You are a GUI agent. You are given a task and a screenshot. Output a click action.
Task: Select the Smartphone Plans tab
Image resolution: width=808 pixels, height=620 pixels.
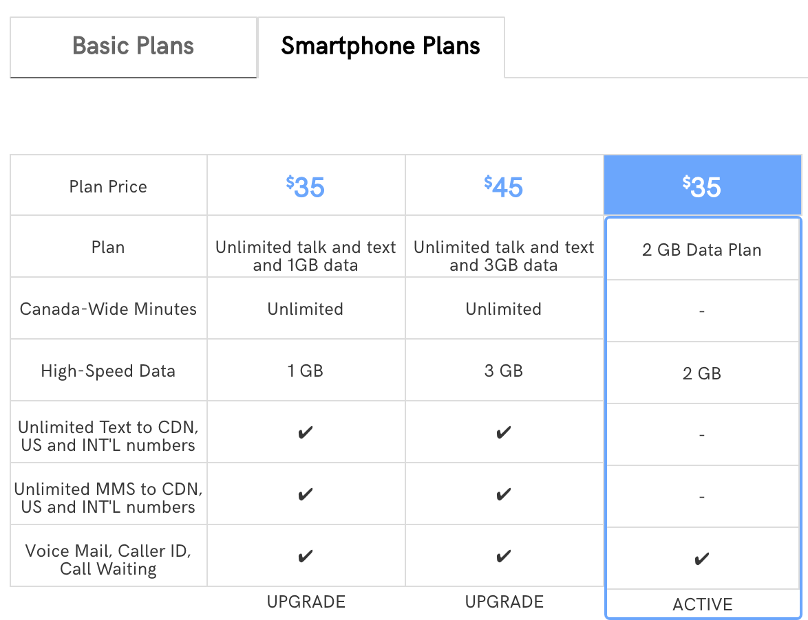pyautogui.click(x=381, y=47)
